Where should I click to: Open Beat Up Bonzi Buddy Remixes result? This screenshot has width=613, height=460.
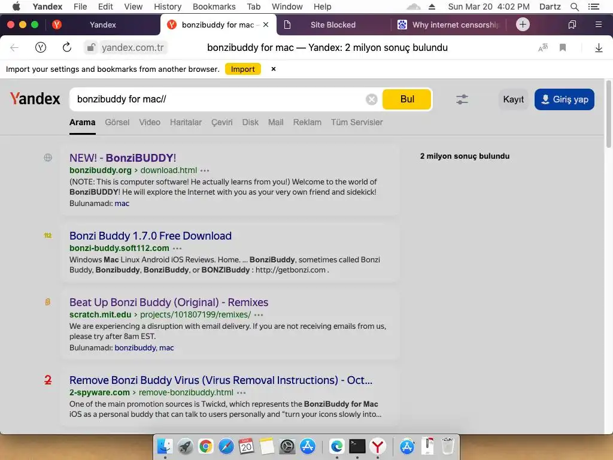pyautogui.click(x=169, y=302)
